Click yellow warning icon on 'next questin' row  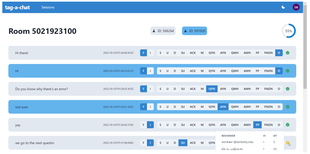287,143
